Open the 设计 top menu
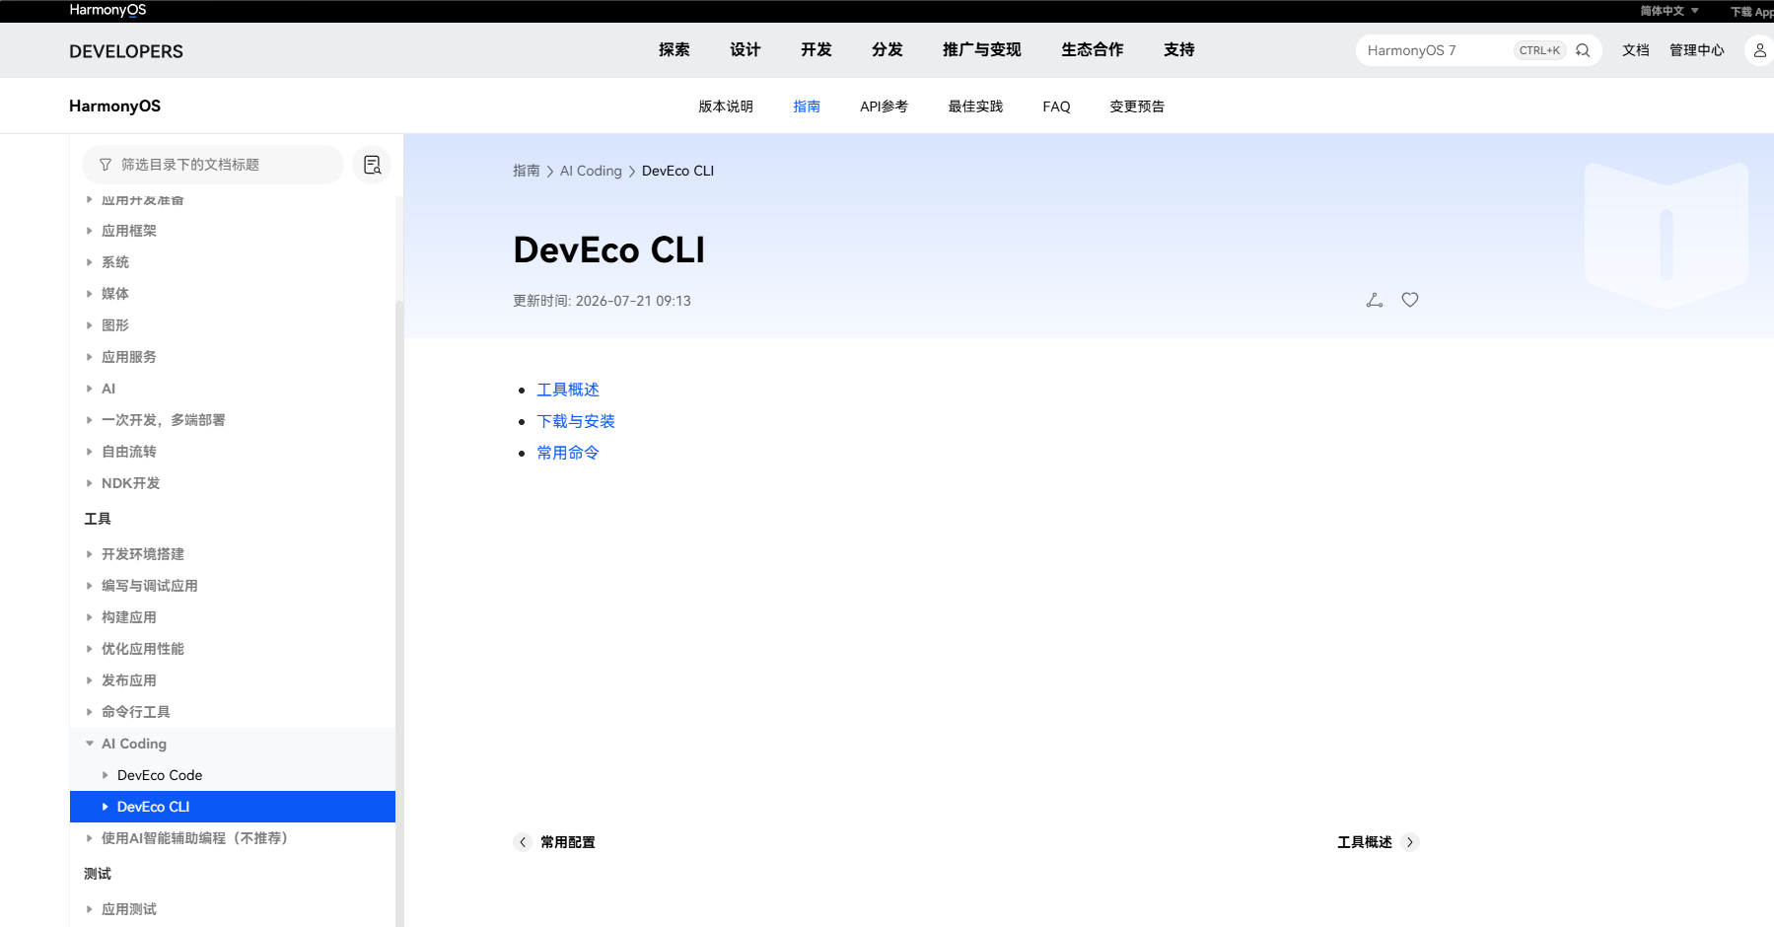Viewport: 1774px width, 927px height. click(745, 50)
